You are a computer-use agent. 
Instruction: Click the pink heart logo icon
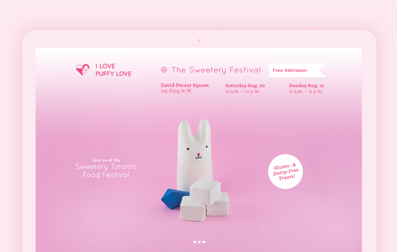pyautogui.click(x=83, y=70)
